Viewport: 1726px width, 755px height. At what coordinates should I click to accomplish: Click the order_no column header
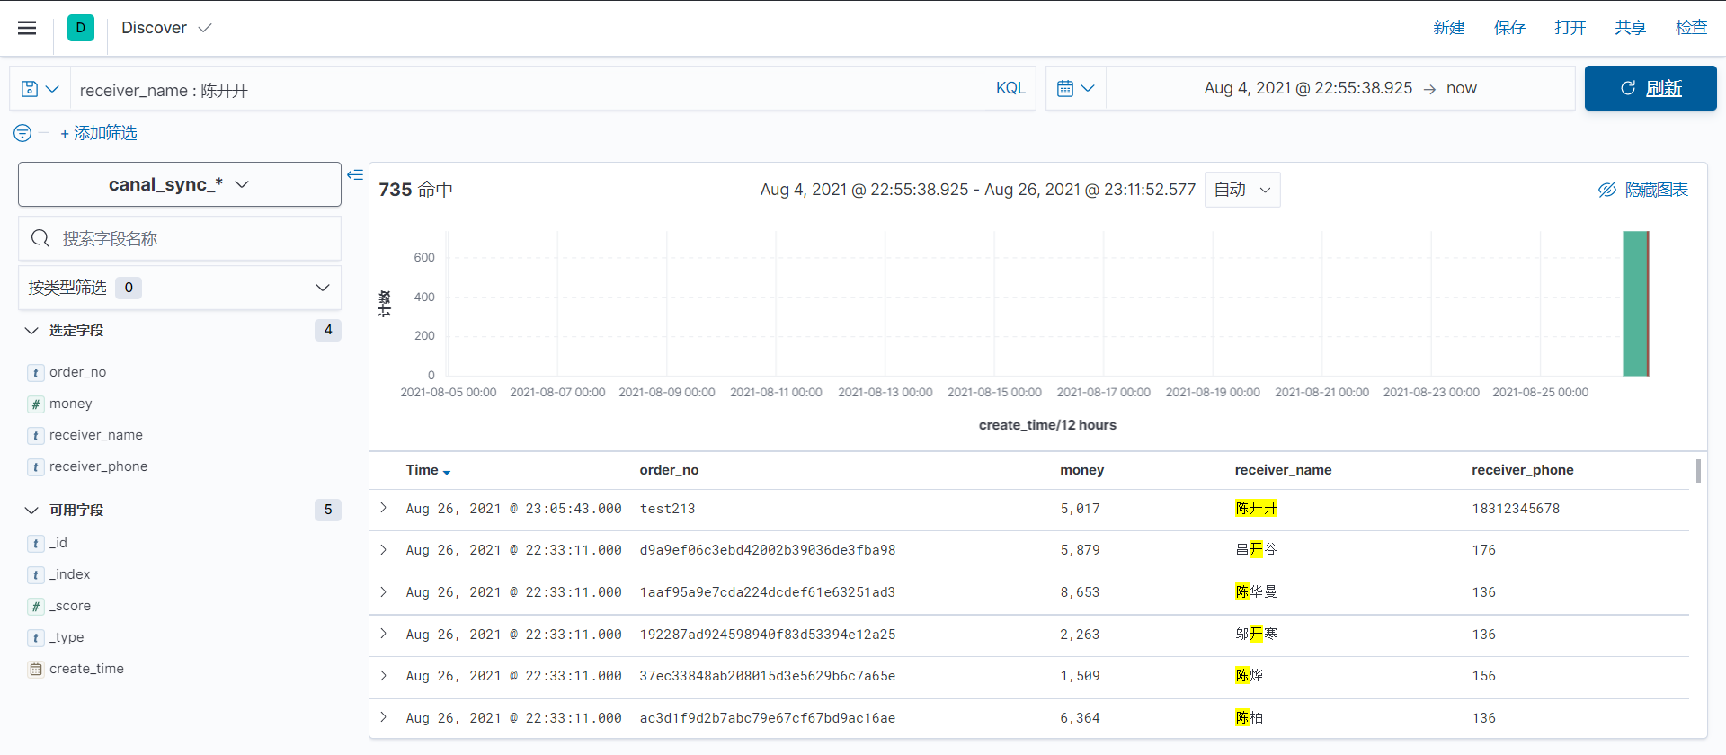pos(670,470)
